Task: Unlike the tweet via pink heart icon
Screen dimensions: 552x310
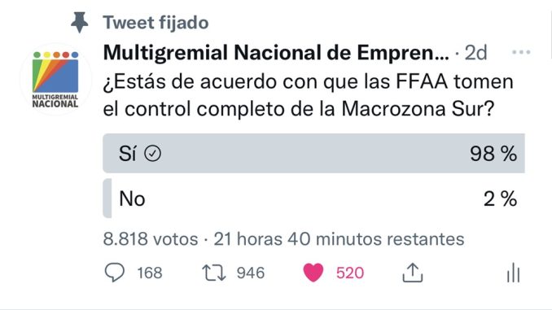Action: 313,273
